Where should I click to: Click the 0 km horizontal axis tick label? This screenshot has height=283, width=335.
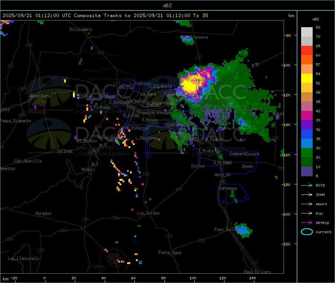(44, 278)
